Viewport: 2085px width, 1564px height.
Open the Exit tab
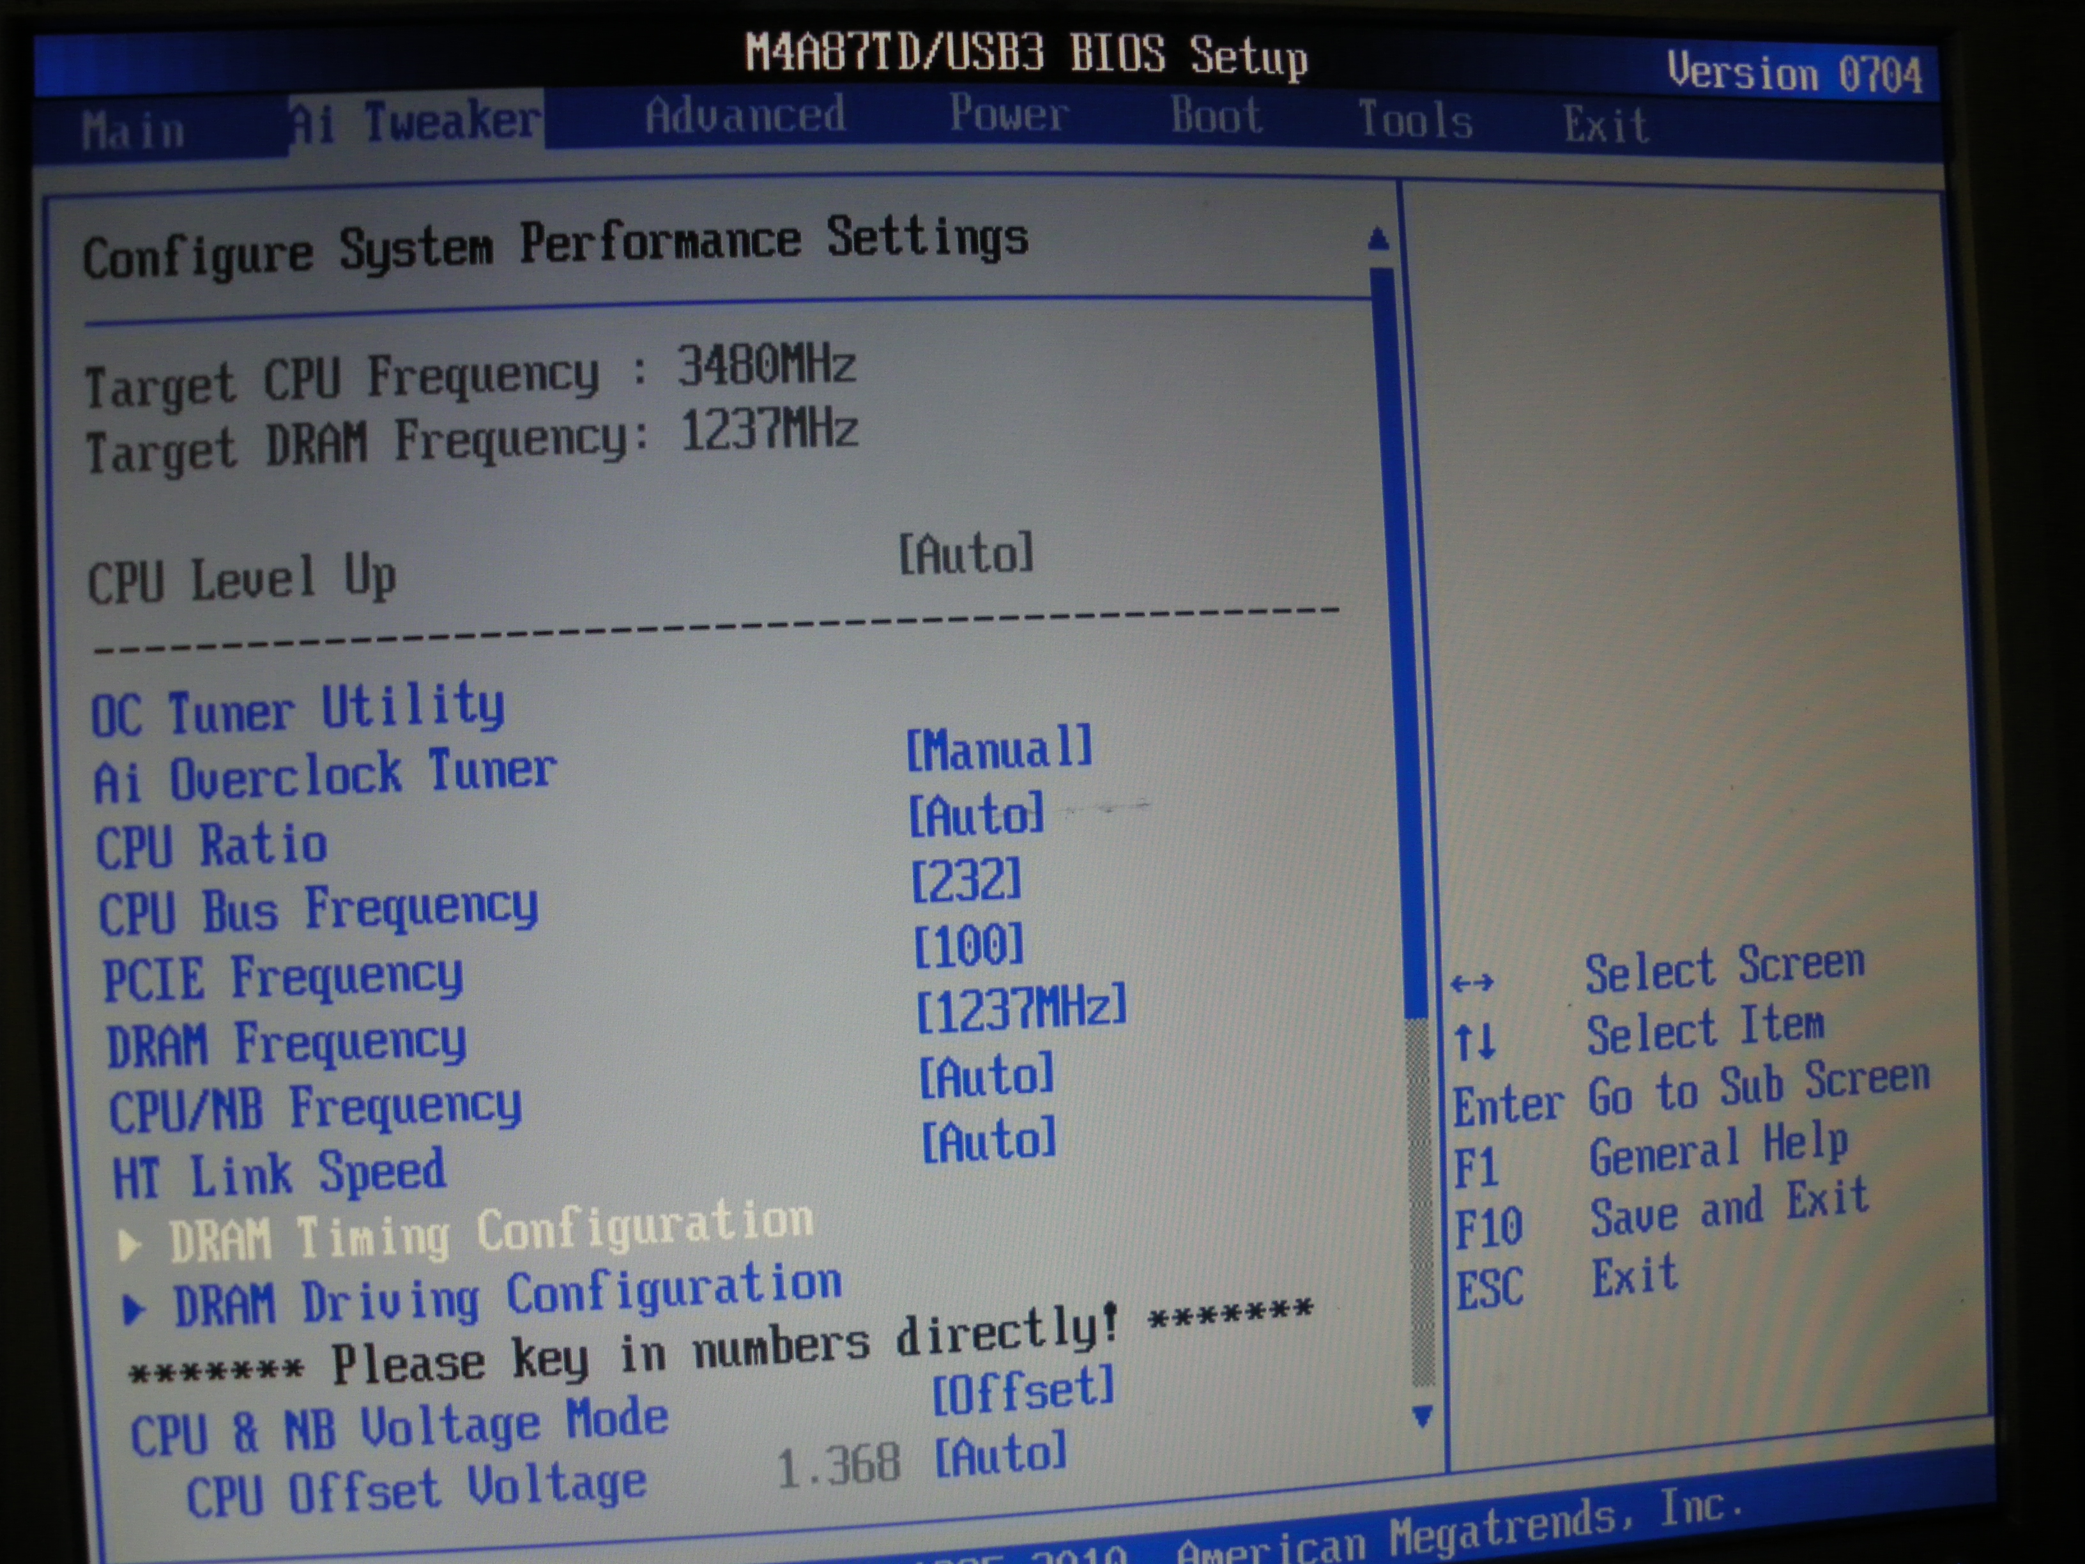[1605, 125]
